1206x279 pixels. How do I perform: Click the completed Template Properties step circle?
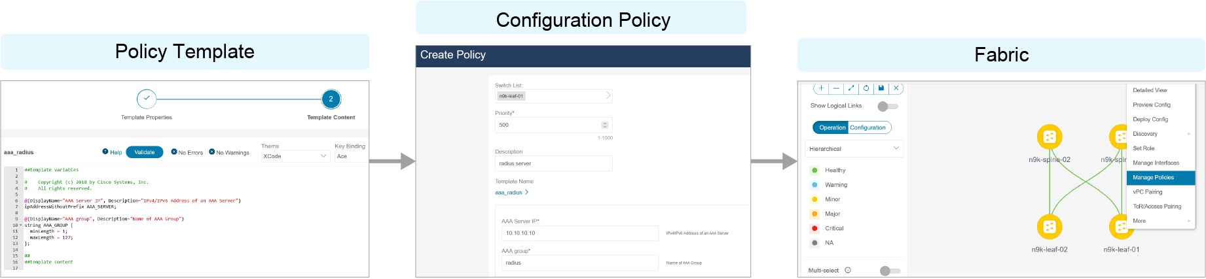click(147, 99)
